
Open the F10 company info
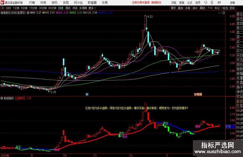click(x=210, y=8)
